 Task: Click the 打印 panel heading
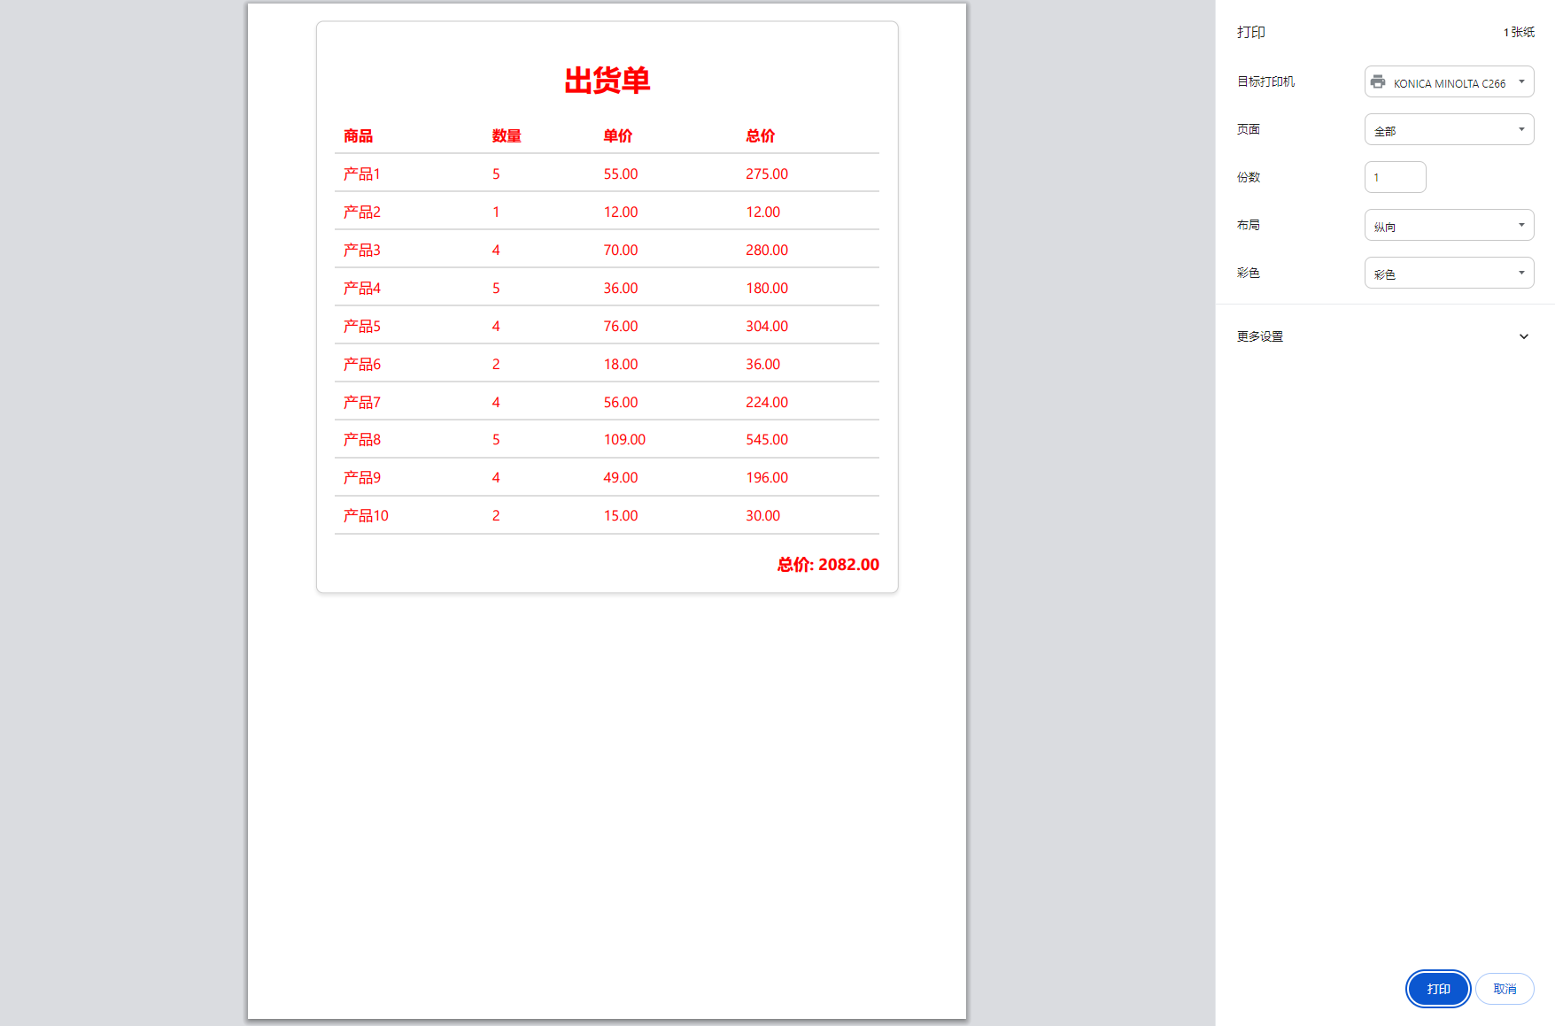click(1251, 32)
